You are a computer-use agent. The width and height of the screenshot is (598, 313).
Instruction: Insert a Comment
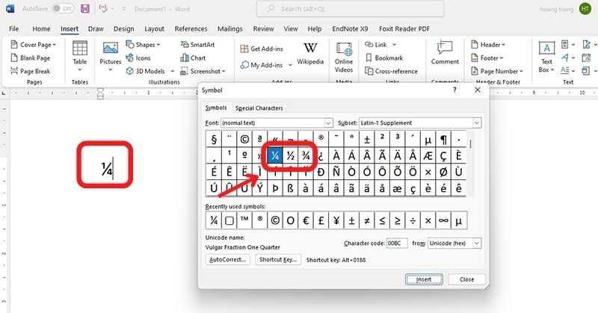(445, 53)
